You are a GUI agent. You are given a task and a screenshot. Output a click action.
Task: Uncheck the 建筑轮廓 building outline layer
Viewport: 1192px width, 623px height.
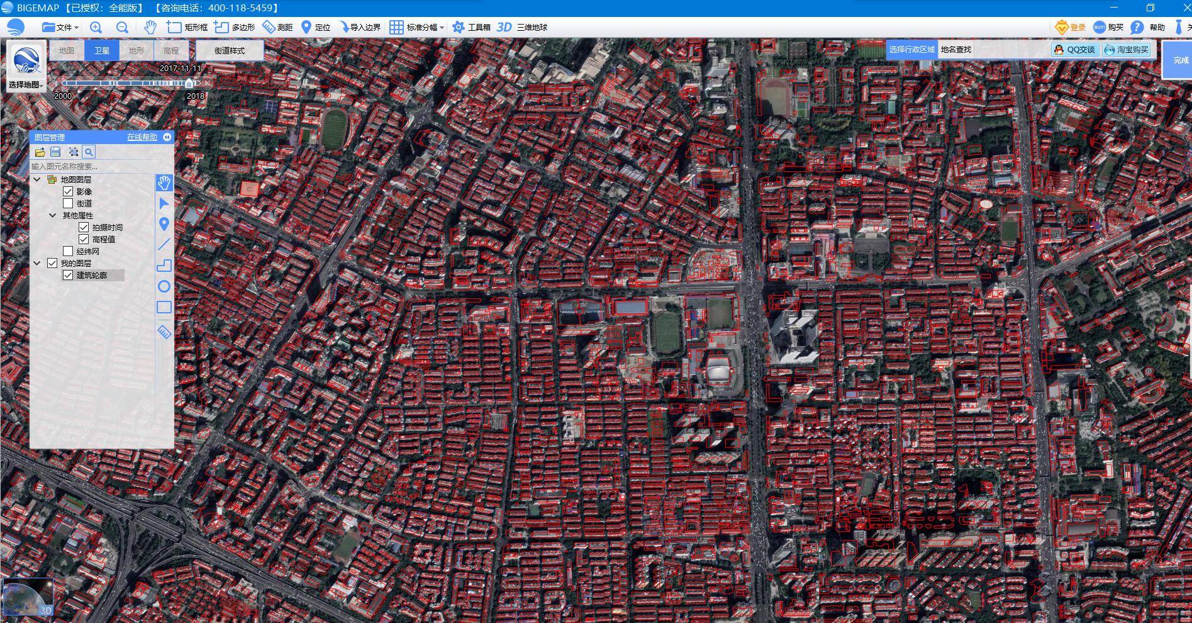tap(68, 275)
